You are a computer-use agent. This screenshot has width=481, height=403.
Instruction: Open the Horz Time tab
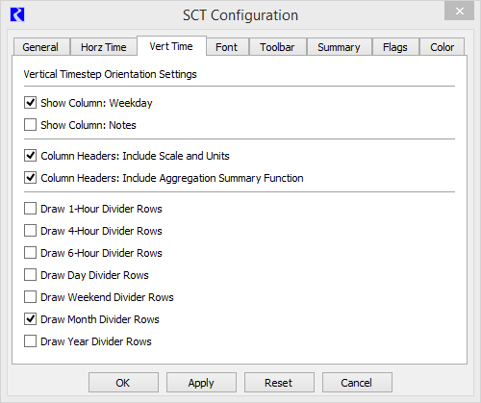tap(103, 47)
